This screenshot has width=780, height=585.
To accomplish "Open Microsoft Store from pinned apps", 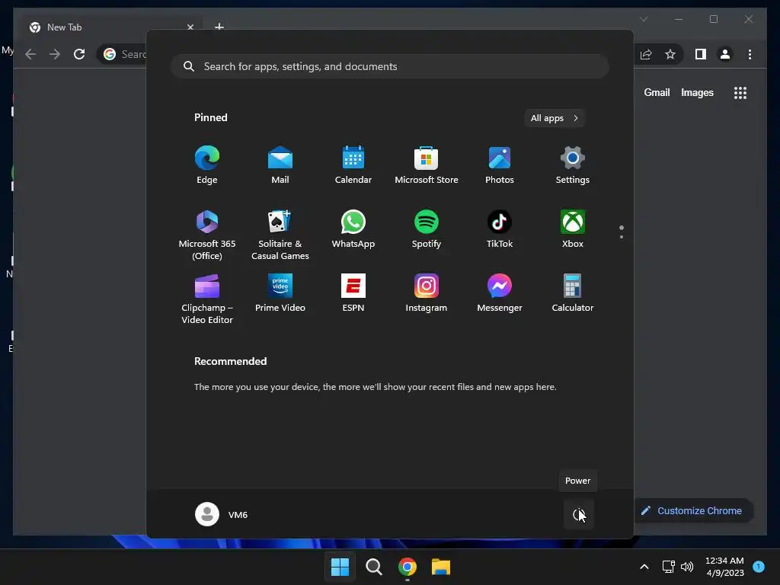I will click(427, 165).
